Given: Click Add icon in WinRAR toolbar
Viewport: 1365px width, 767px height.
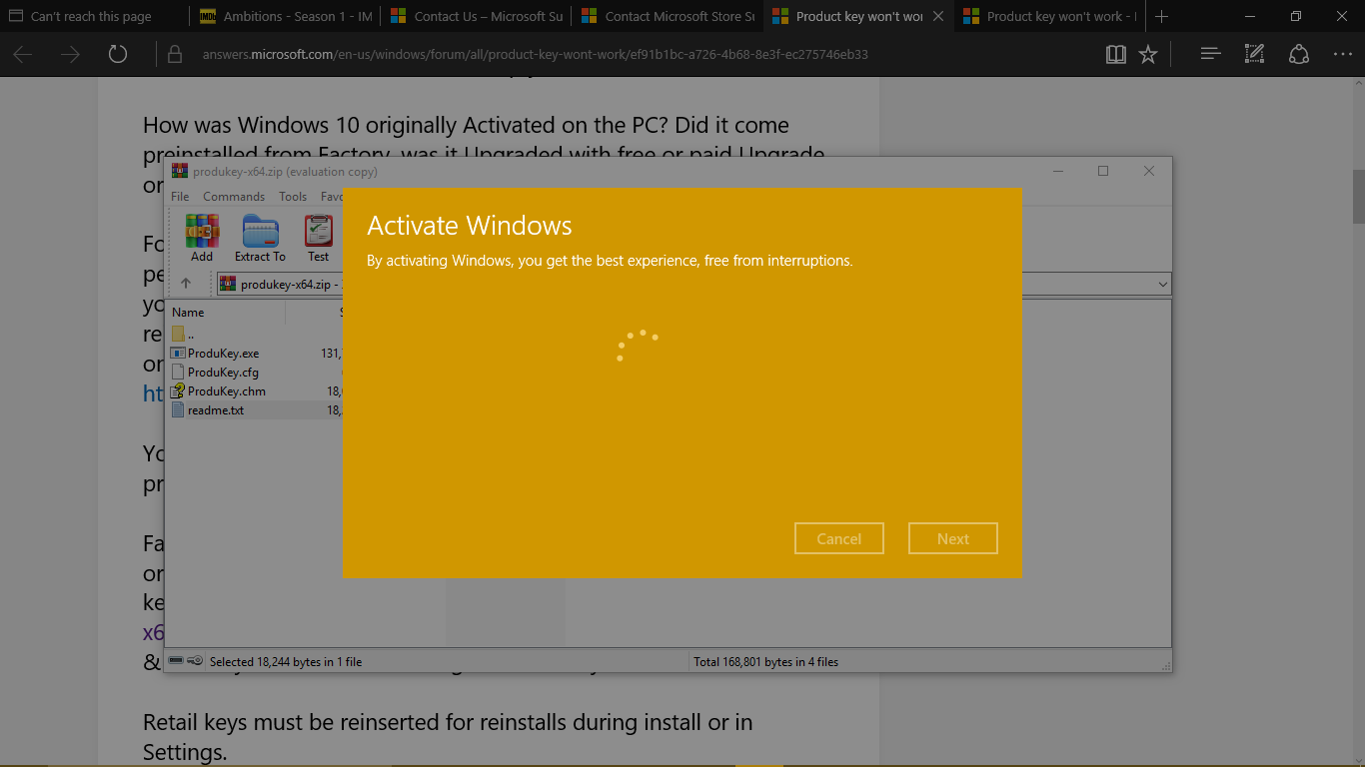Looking at the screenshot, I should point(202,238).
